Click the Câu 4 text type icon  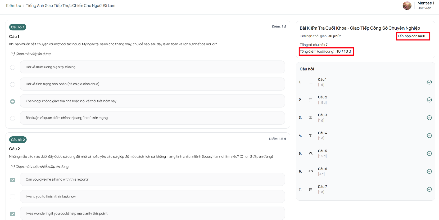(310, 136)
